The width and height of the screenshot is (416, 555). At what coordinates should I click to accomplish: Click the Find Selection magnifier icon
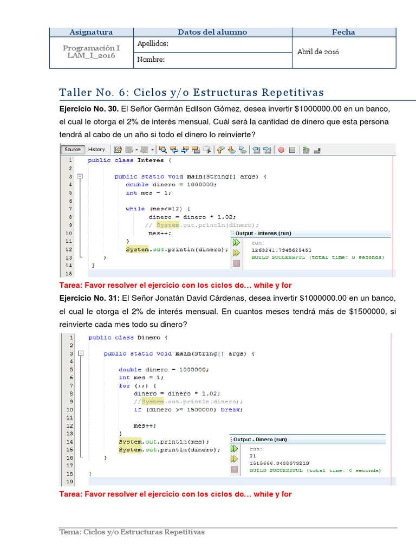[162, 150]
